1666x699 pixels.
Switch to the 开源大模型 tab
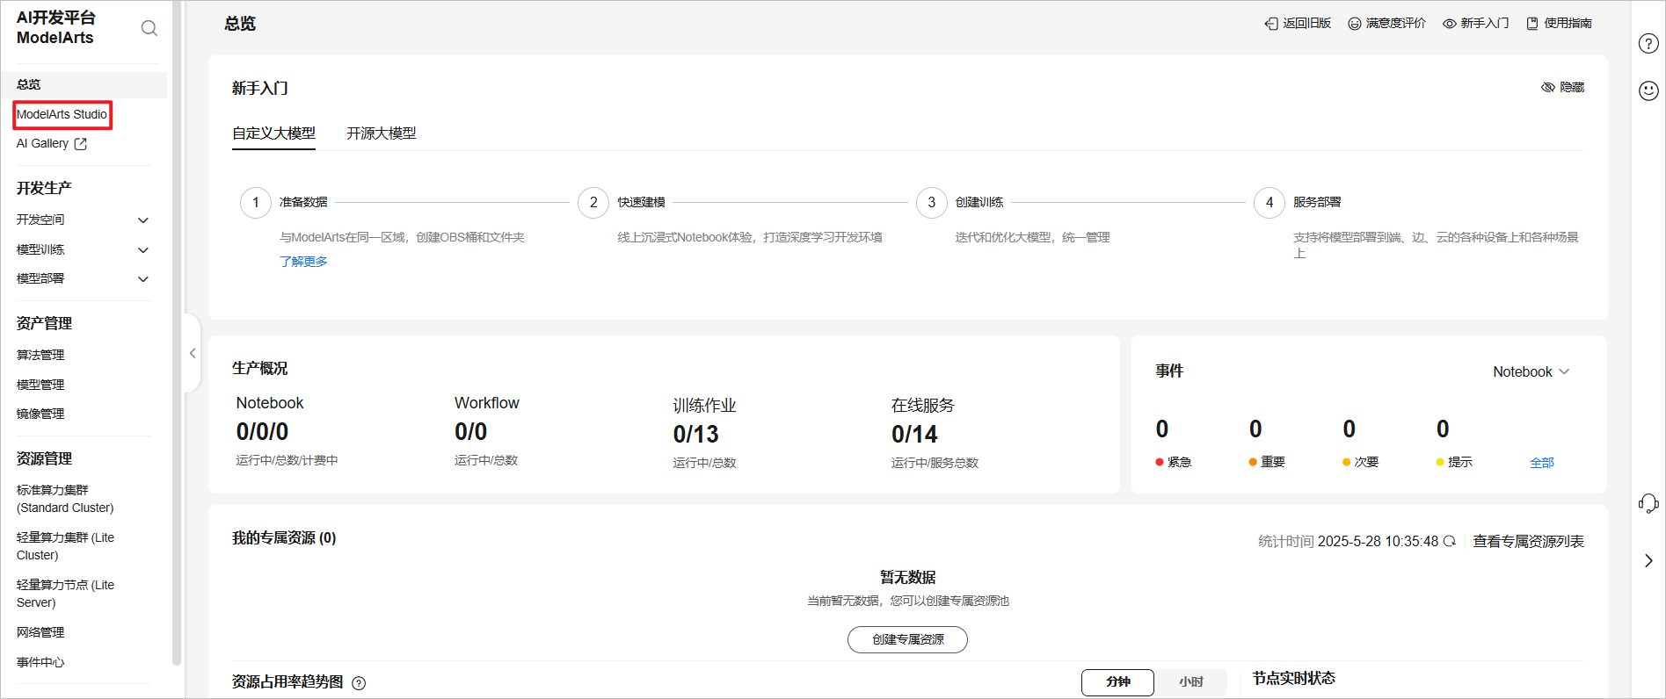[382, 133]
